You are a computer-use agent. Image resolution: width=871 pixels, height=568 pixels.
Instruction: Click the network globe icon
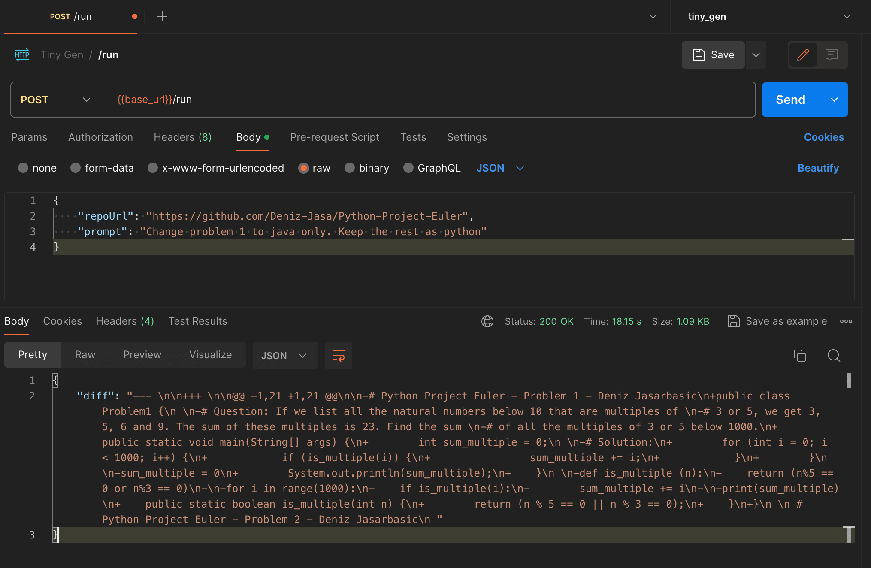tap(487, 321)
